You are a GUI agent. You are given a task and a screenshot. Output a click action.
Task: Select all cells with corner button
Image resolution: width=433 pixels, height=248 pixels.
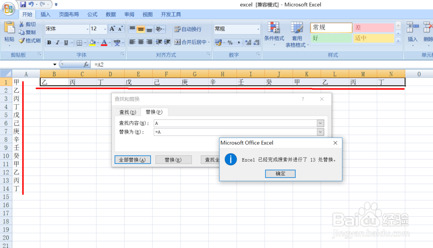[x=6, y=74]
